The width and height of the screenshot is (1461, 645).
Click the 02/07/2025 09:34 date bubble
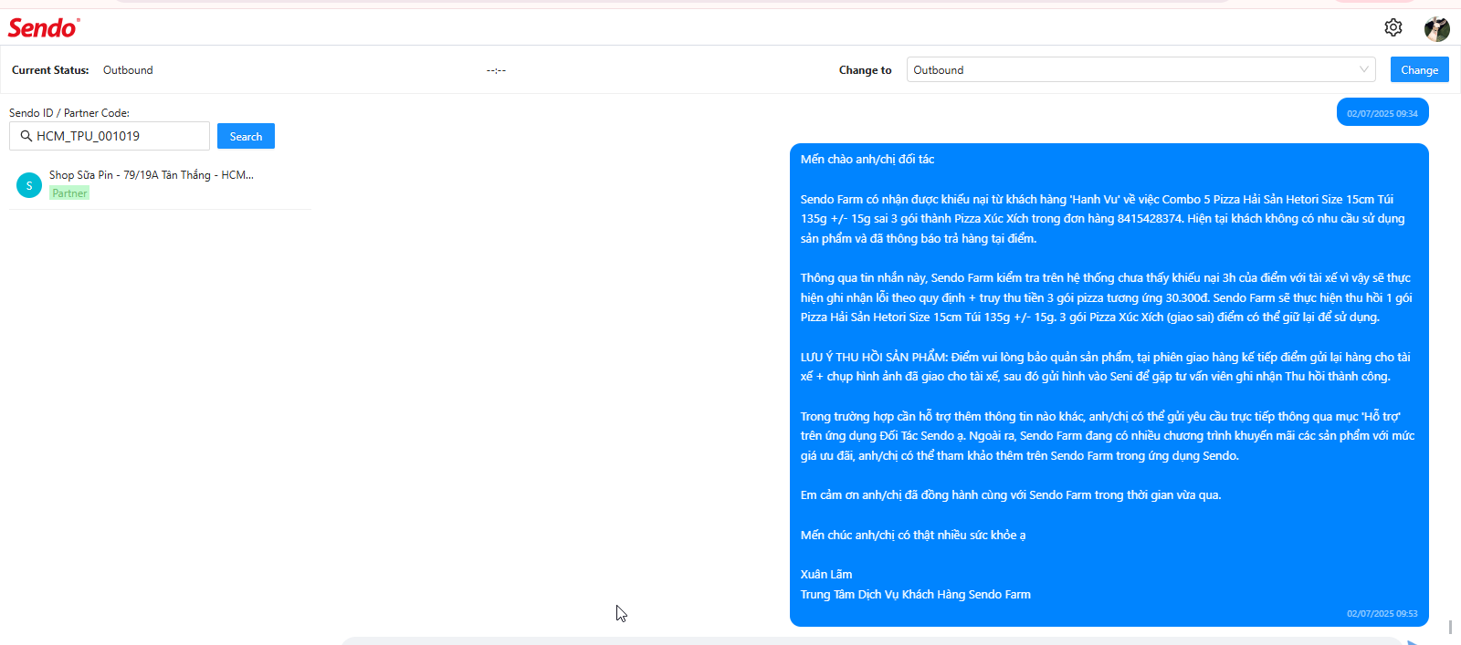click(x=1382, y=113)
